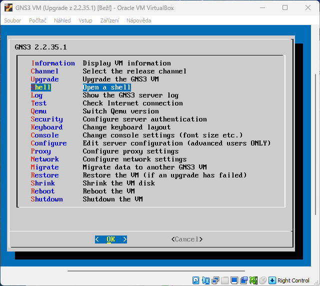Click the horizontal scrollbar of VM view
Screen dimensions: 320x286
(x=156, y=271)
